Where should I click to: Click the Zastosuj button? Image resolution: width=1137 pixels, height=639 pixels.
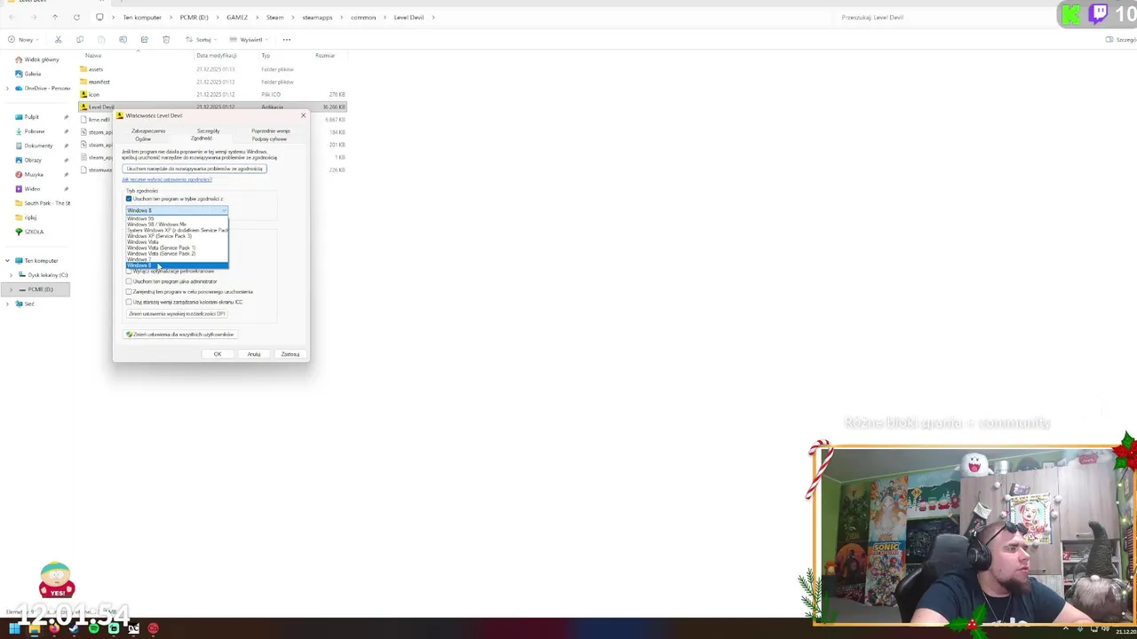pyautogui.click(x=290, y=354)
